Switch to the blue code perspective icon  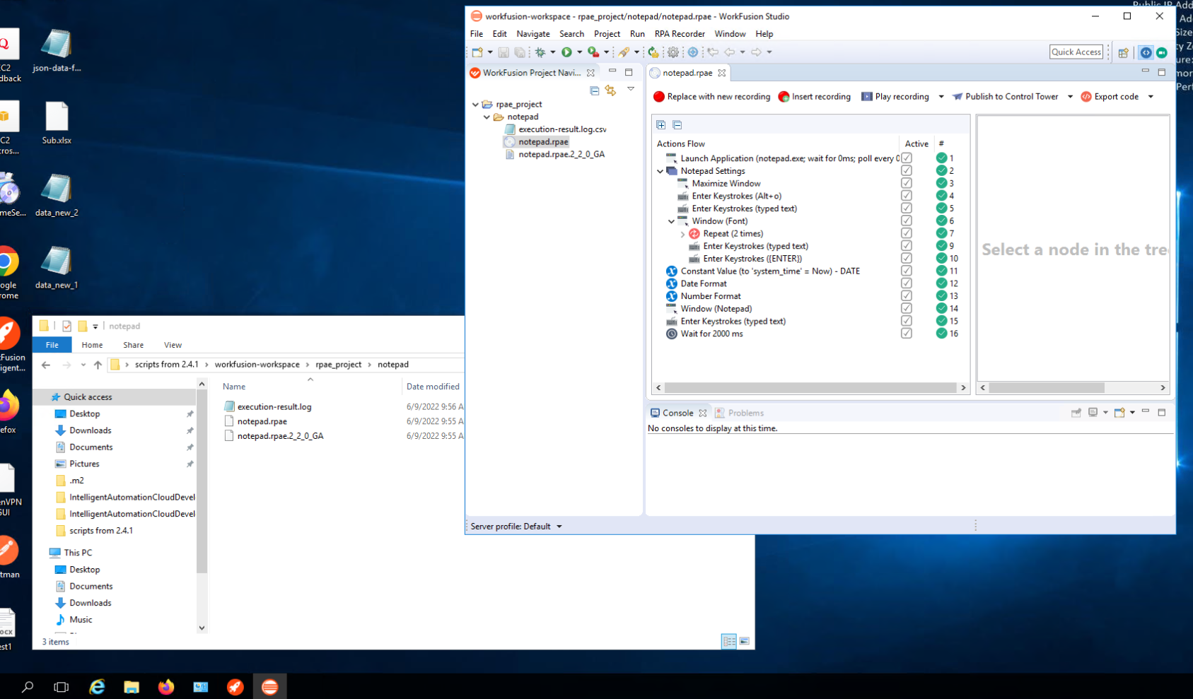[1146, 52]
